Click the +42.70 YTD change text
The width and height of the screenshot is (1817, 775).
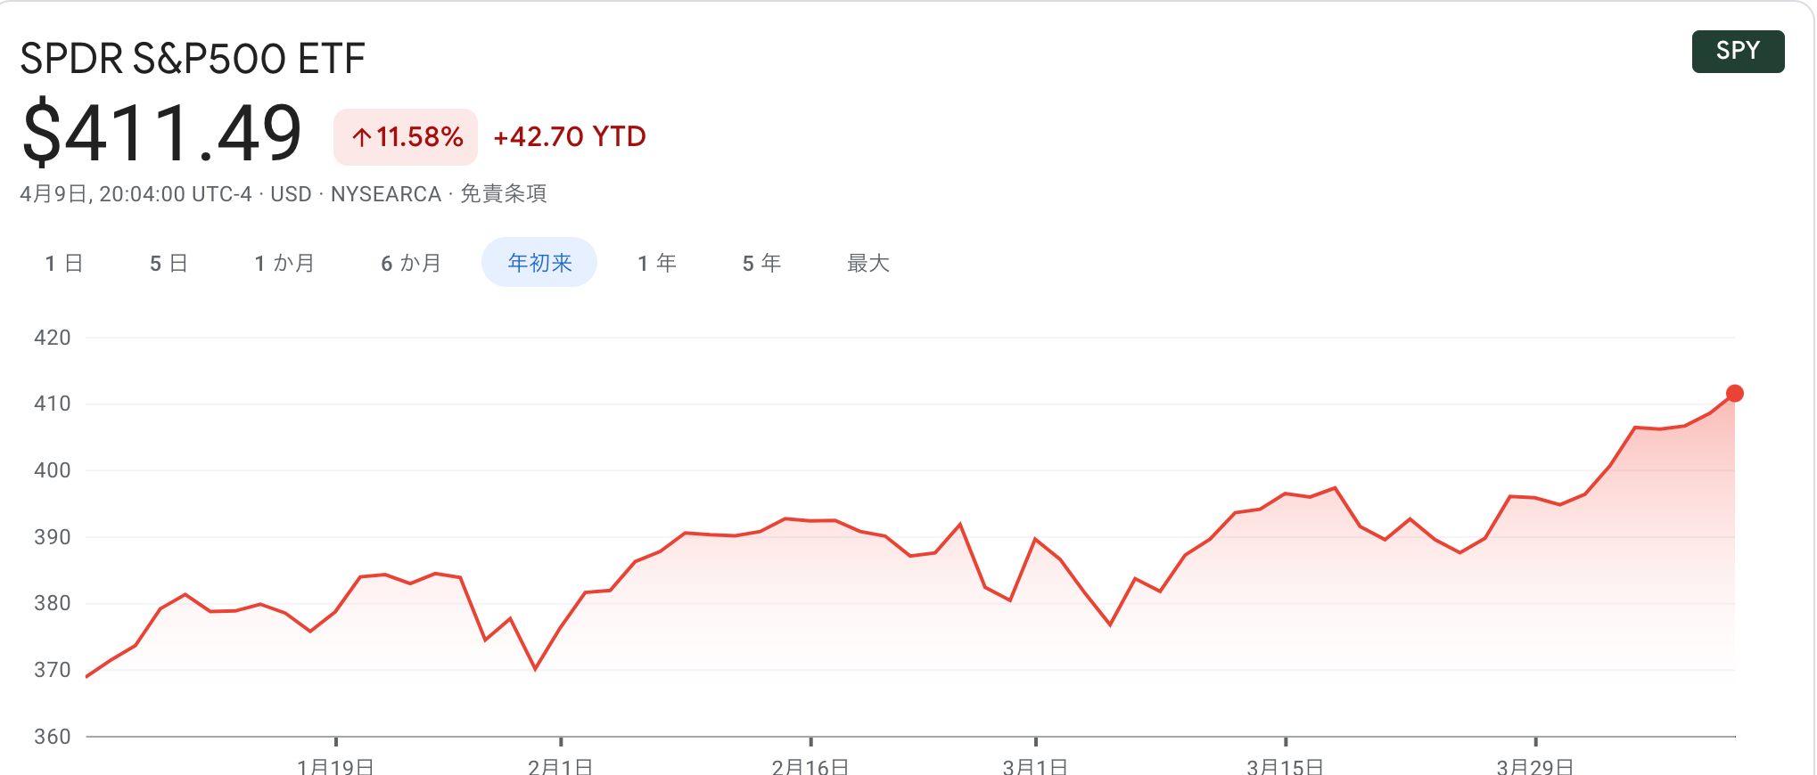570,136
